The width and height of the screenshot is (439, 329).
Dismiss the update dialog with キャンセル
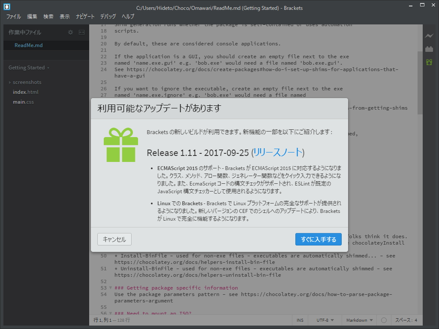pyautogui.click(x=114, y=239)
